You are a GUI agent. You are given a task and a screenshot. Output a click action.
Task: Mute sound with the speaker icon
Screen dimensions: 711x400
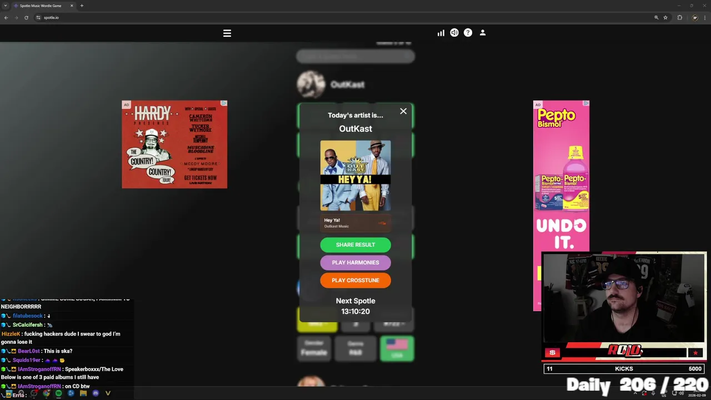tap(454, 33)
